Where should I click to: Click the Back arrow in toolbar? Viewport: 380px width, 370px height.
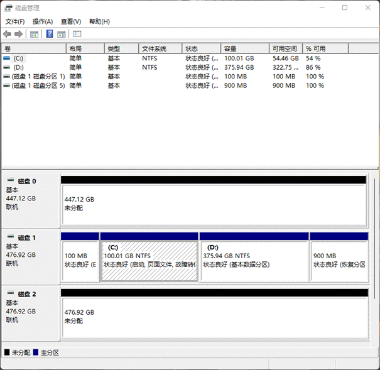7,34
